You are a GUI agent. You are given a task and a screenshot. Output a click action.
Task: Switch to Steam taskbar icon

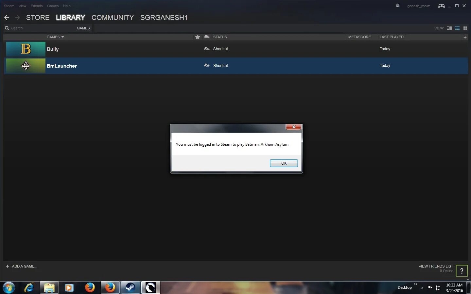point(131,287)
